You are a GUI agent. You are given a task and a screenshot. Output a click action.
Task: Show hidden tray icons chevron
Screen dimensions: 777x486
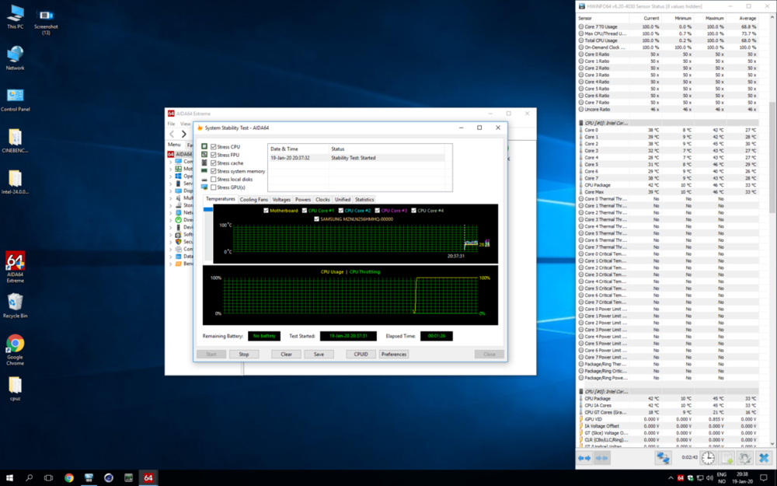pos(671,478)
